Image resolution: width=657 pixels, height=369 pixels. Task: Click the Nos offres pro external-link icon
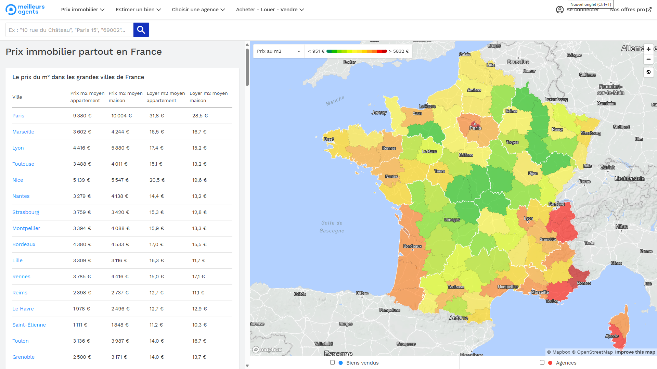(649, 10)
